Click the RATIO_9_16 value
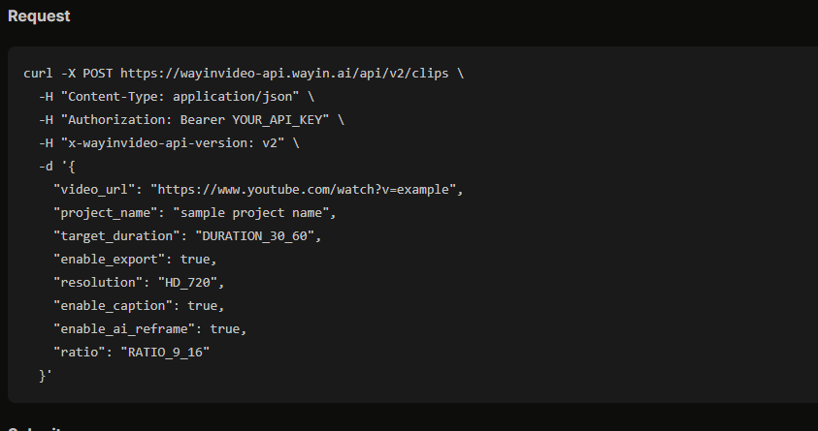The width and height of the screenshot is (818, 431). (165, 353)
